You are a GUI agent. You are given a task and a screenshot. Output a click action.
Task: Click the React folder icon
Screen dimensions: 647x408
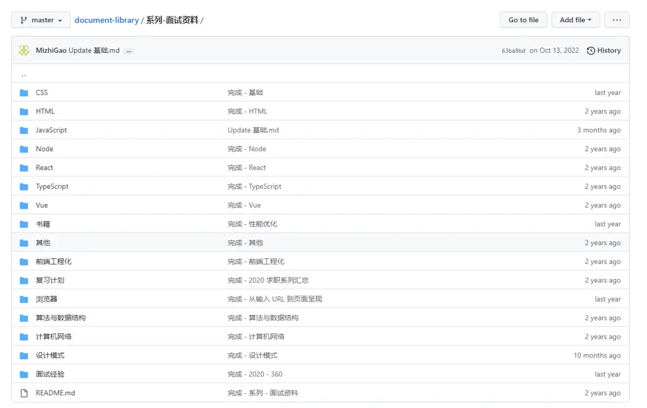[x=24, y=168]
